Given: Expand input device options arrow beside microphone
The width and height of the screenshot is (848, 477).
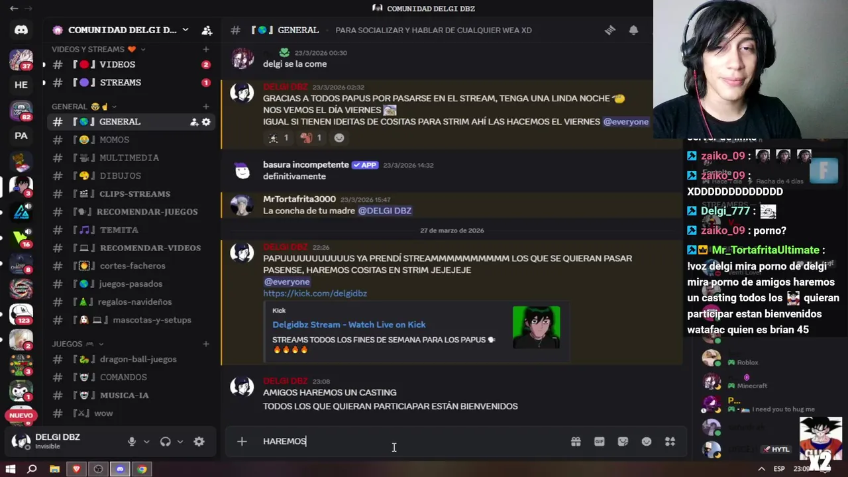Looking at the screenshot, I should 146,441.
